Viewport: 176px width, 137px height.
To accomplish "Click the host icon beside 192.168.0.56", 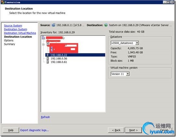I will (x=48, y=58).
